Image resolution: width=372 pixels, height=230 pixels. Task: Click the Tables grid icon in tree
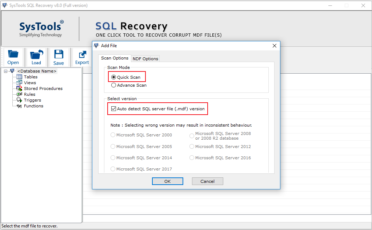pos(19,77)
